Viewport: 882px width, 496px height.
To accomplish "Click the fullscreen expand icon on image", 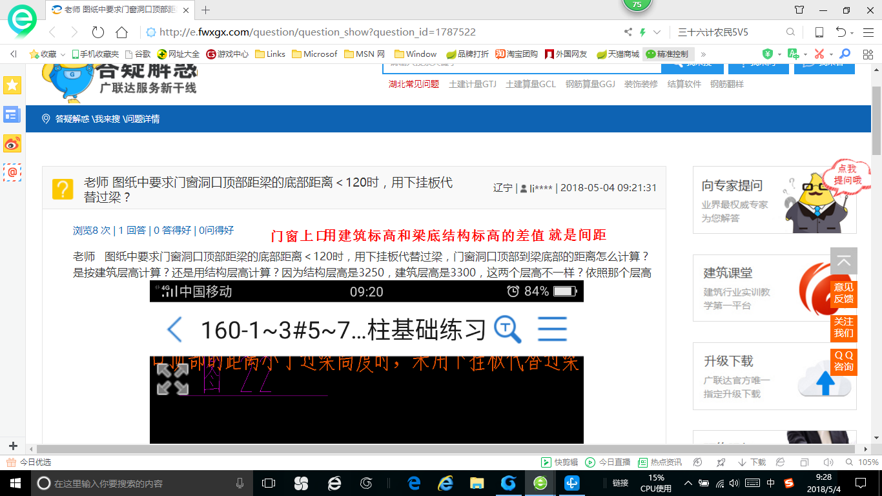I will (172, 379).
